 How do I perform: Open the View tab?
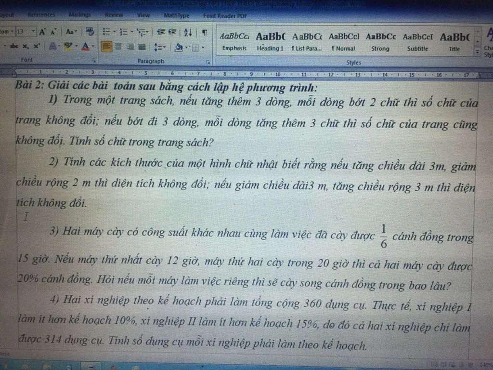click(x=143, y=15)
